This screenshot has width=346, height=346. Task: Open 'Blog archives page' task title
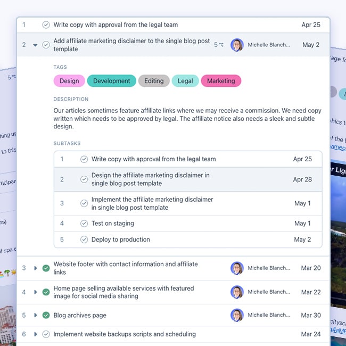[80, 315]
